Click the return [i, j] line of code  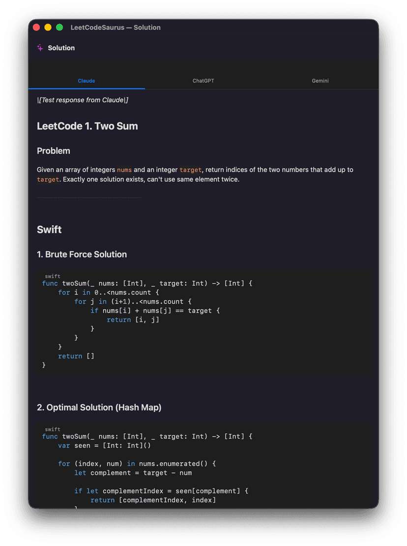133,320
